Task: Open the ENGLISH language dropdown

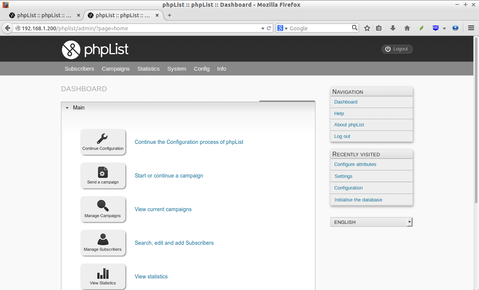Action: click(x=371, y=222)
